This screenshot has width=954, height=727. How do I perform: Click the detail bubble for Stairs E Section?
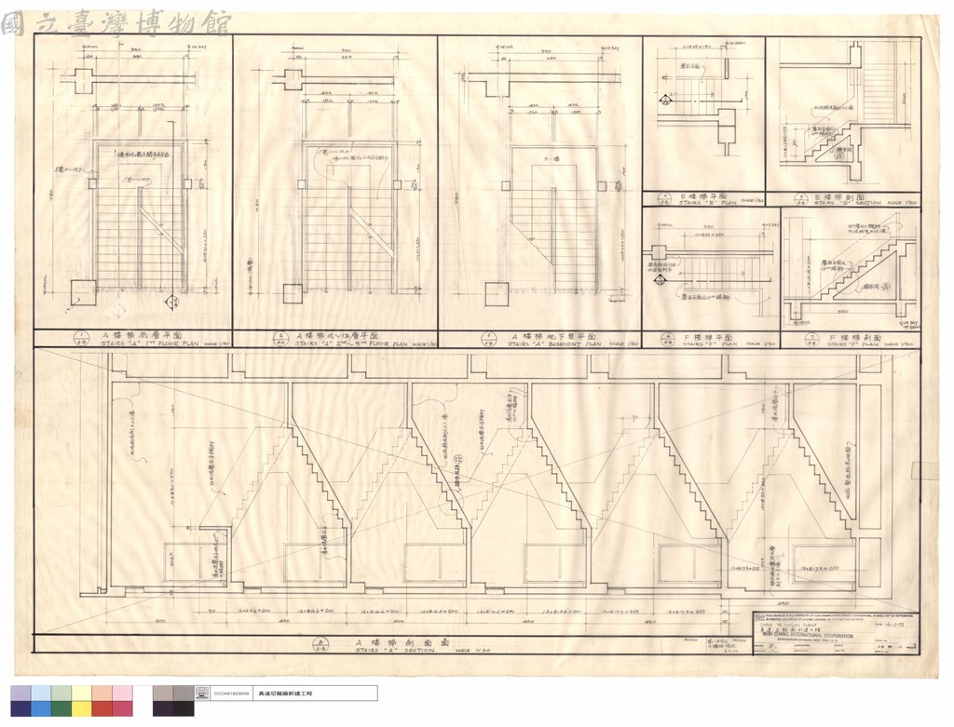(802, 199)
